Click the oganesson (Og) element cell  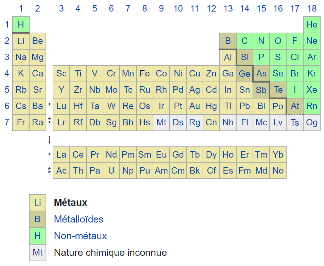pyautogui.click(x=311, y=123)
